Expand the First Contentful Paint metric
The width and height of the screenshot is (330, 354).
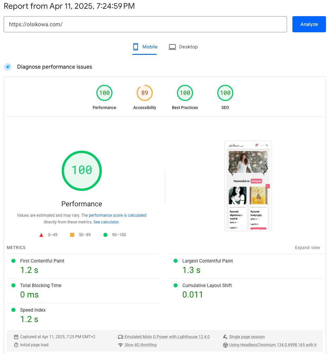pos(42,261)
